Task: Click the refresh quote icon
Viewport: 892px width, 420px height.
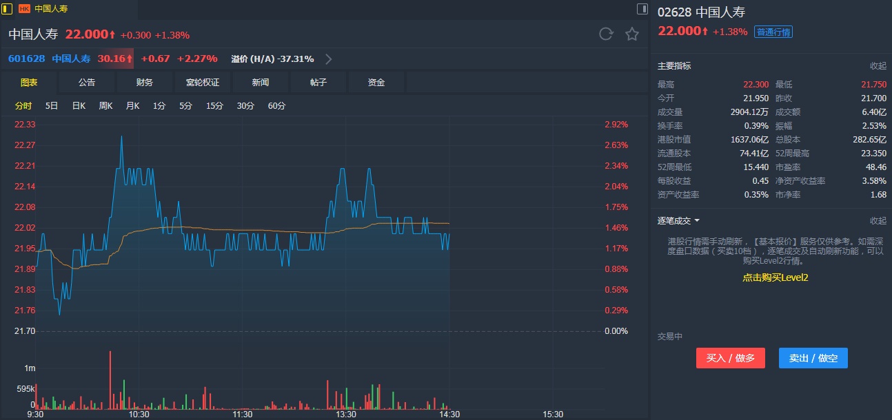Action: click(606, 34)
